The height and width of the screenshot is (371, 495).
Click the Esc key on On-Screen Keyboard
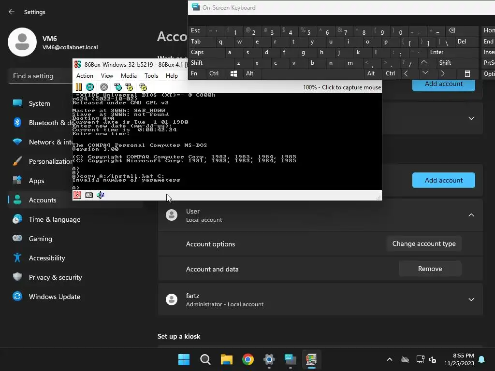[197, 30]
